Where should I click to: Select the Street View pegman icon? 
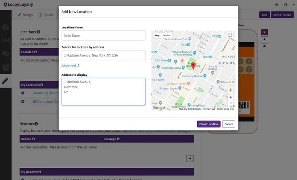click(x=230, y=90)
